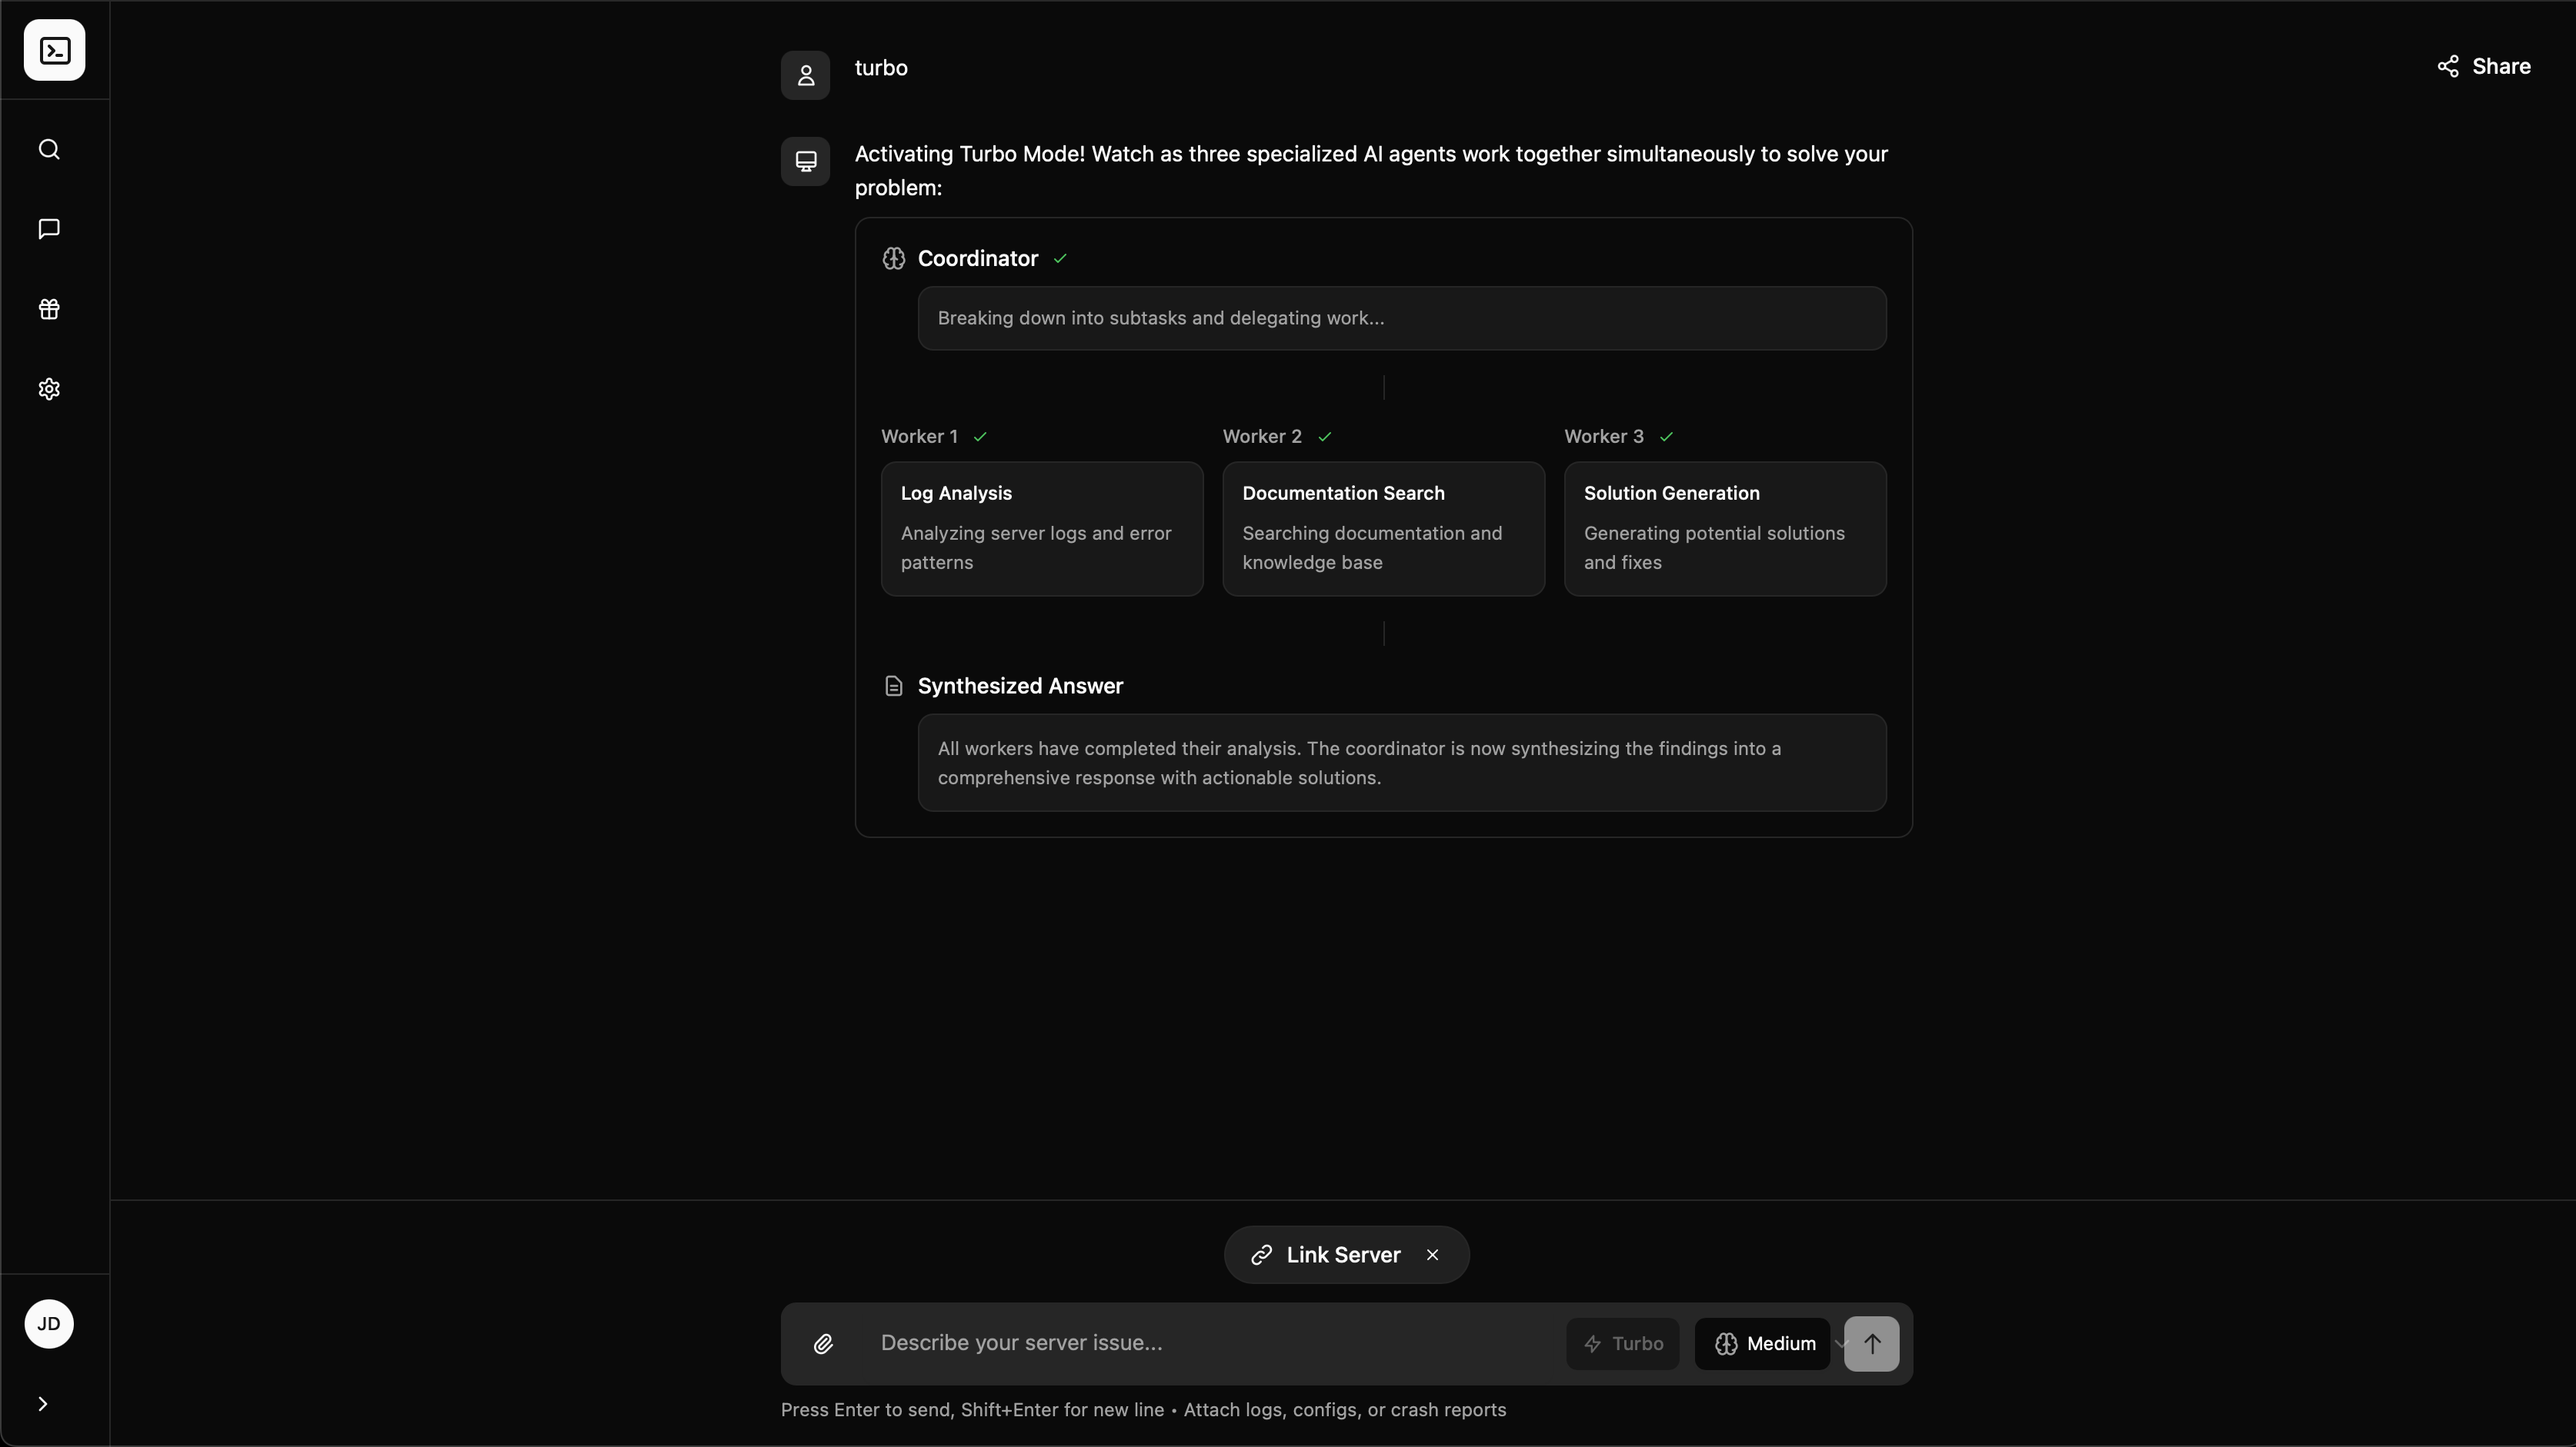Expand the sidebar with the chevron
Screen dimensions: 2576x1447
click(42, 1404)
